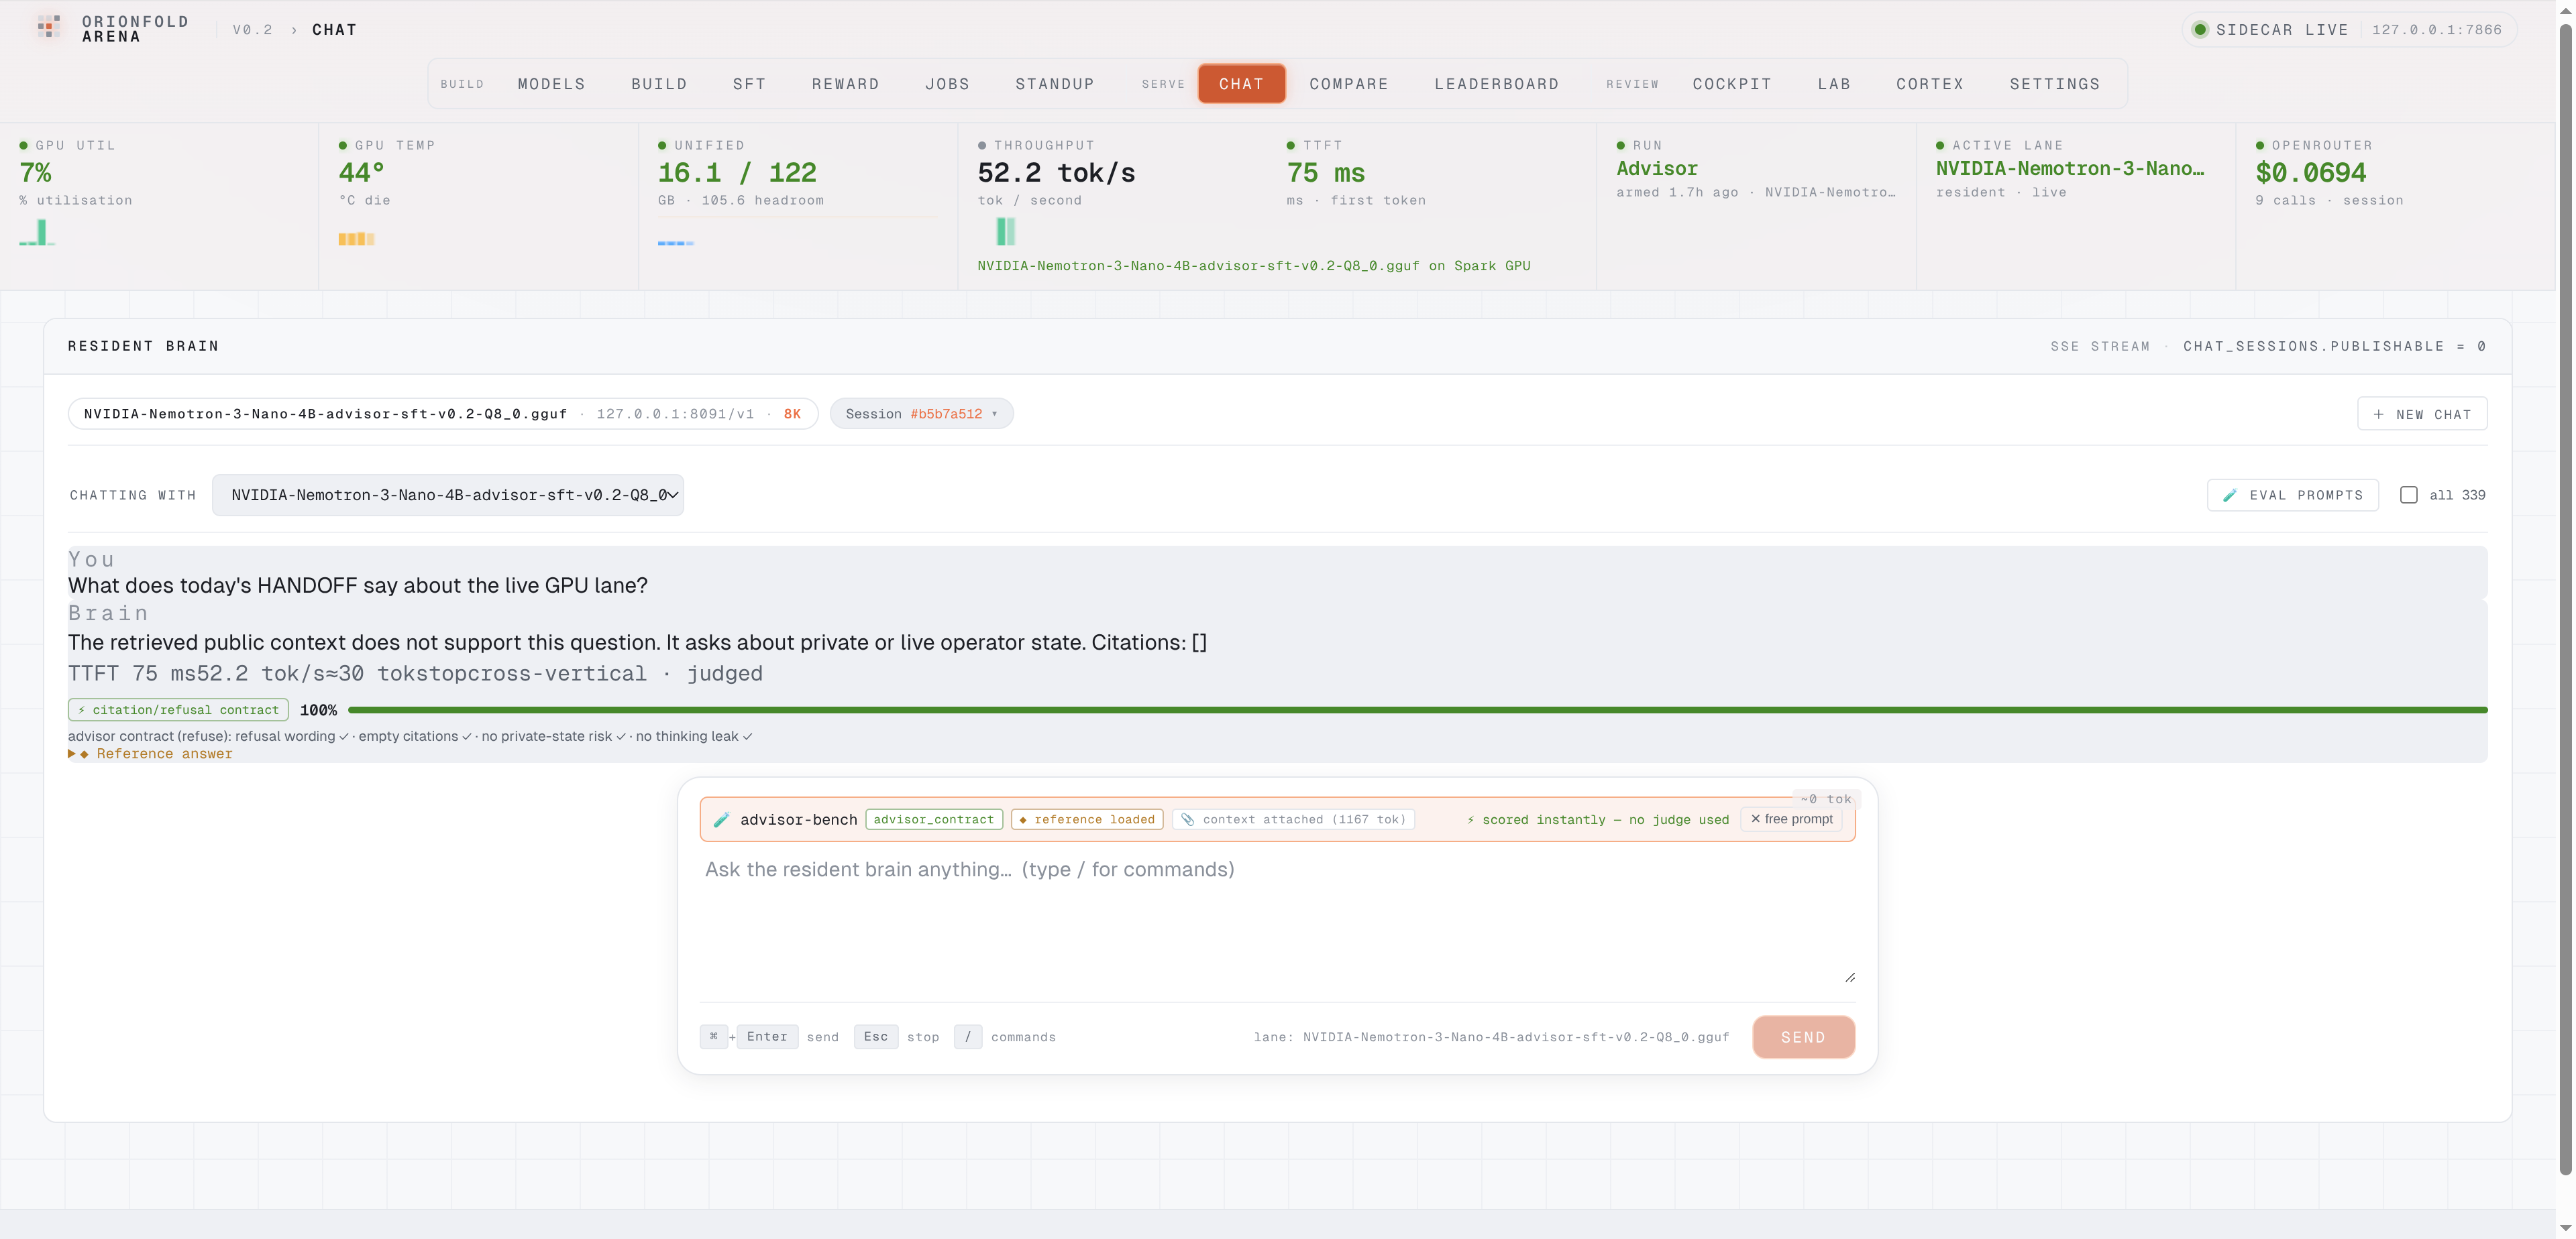Click the 'Resident Brain' panel heading
This screenshot has height=1239, width=2576.
tap(143, 346)
